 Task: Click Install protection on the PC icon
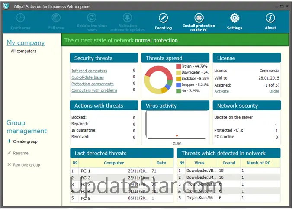(199, 18)
